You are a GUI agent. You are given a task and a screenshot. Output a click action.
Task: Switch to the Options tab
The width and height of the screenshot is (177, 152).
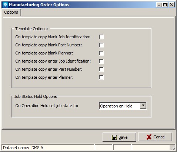click(11, 12)
